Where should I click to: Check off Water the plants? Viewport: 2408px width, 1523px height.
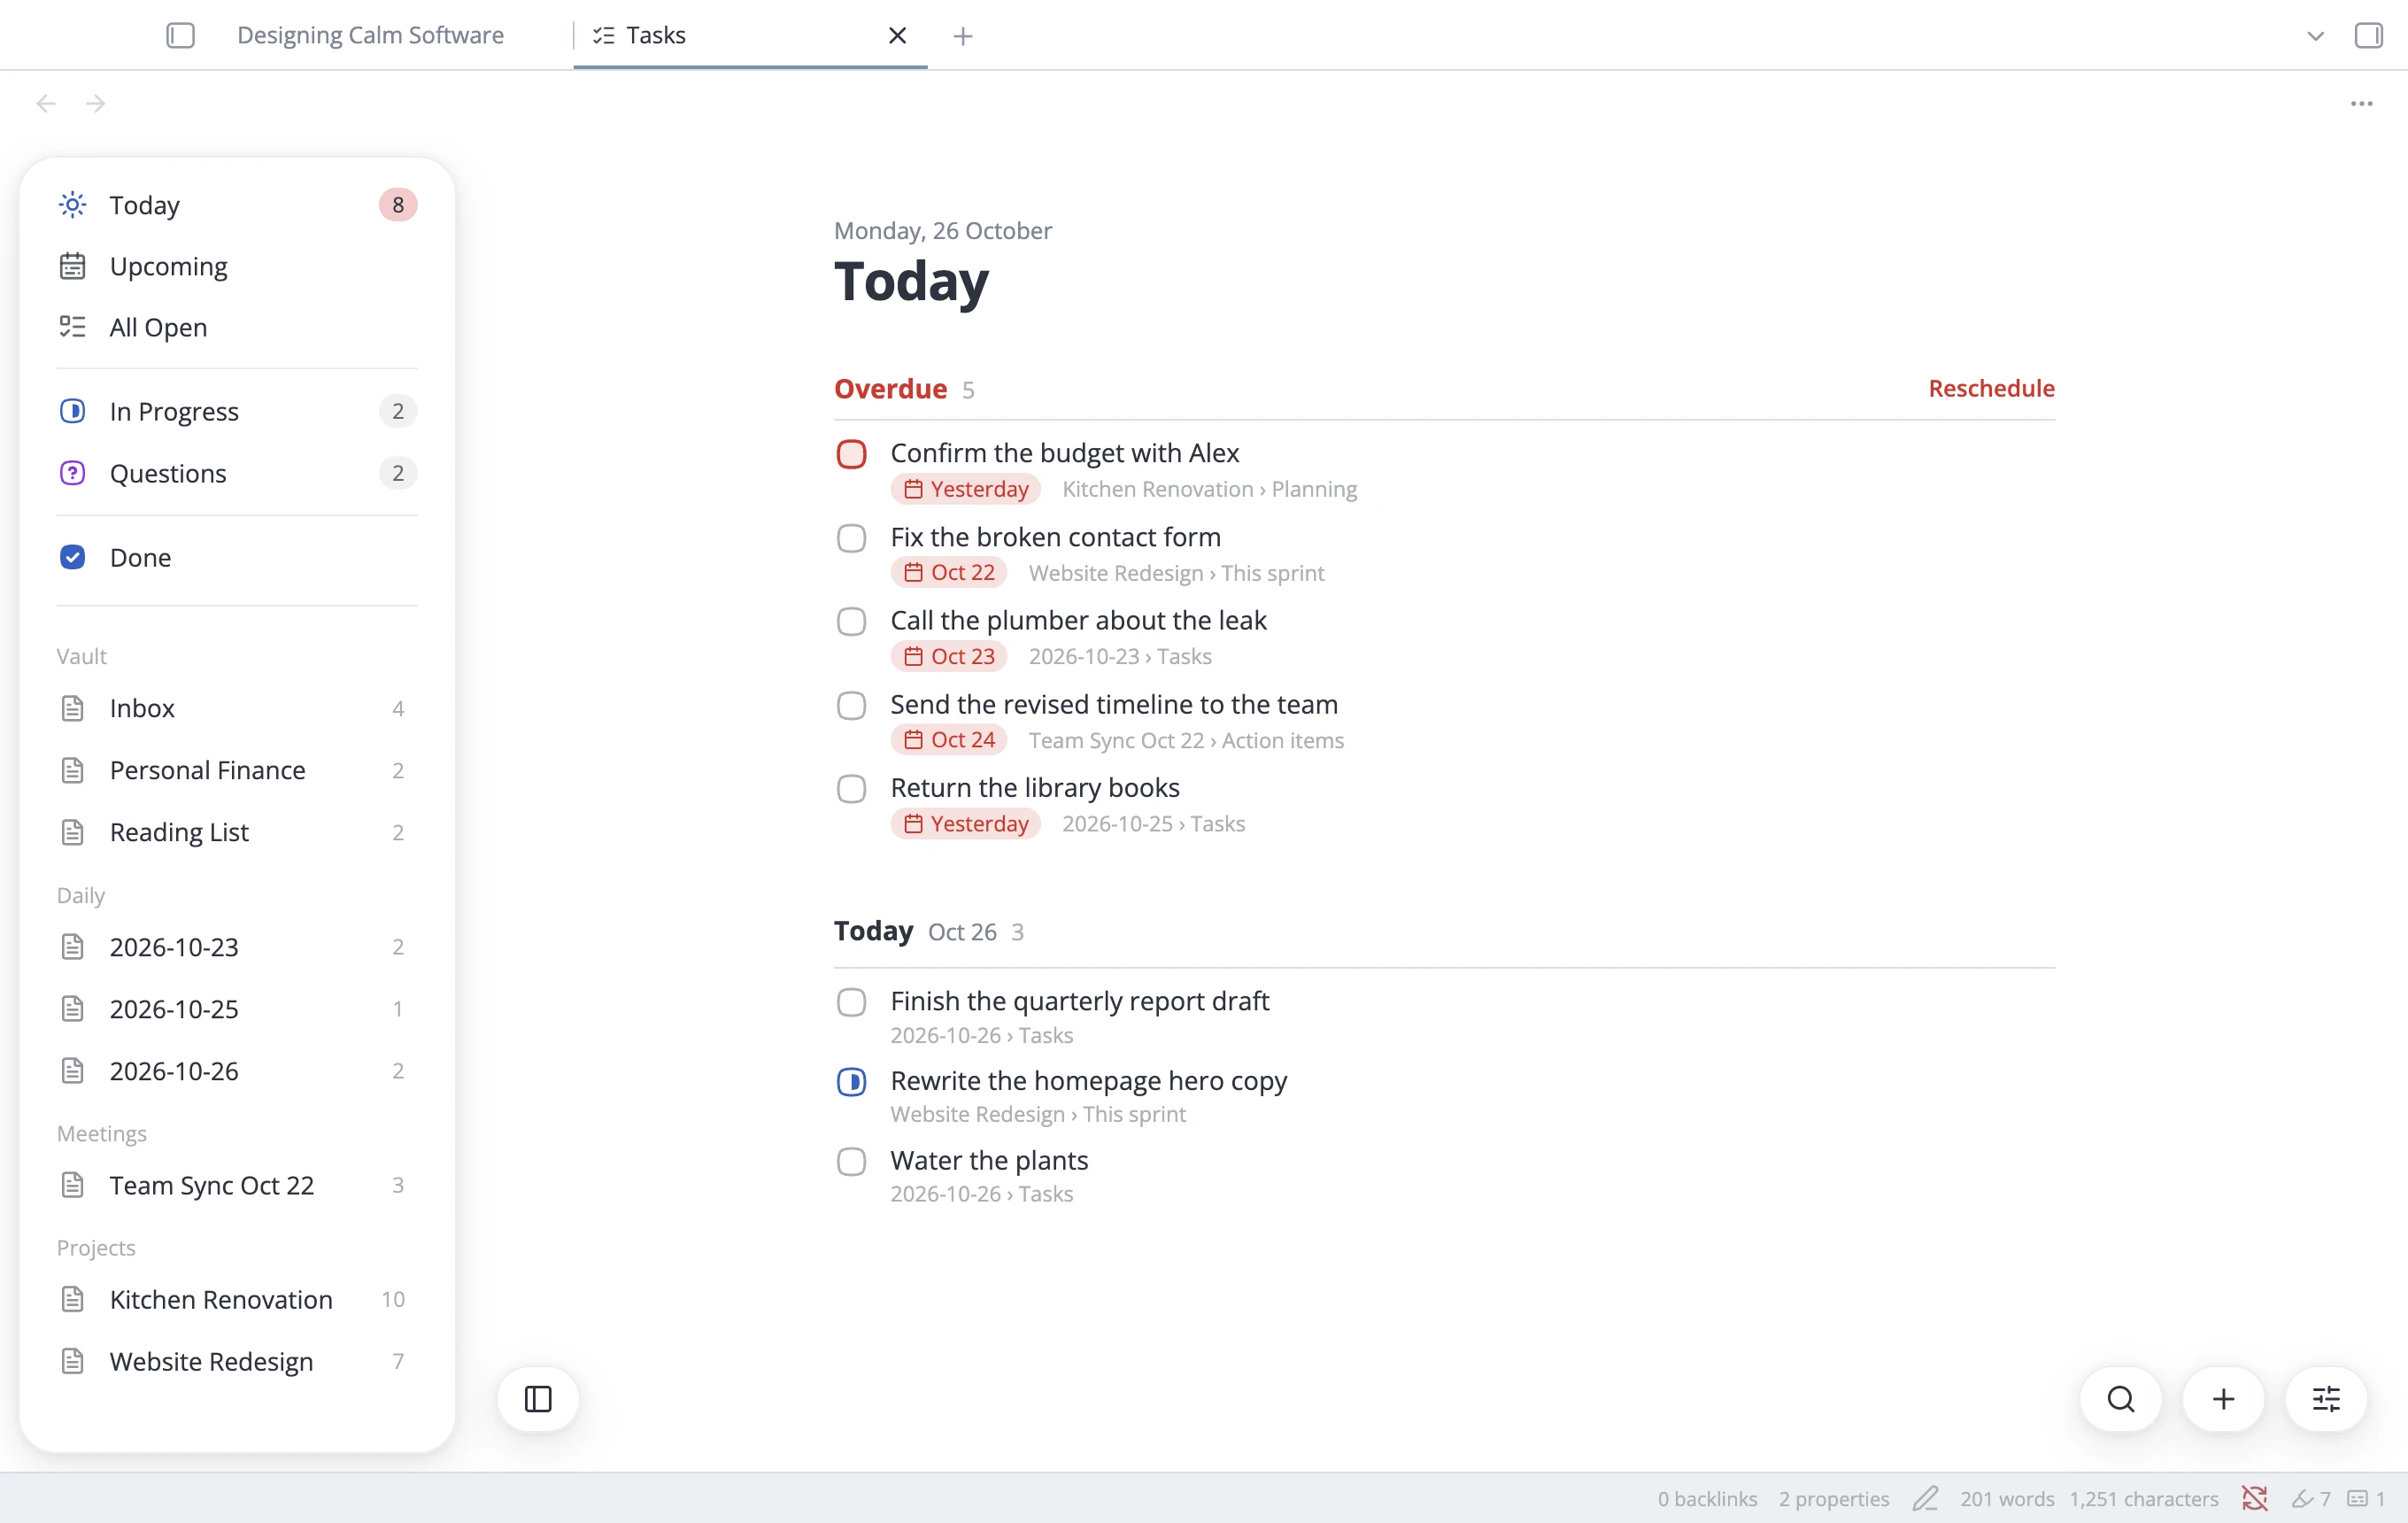[x=851, y=1161]
